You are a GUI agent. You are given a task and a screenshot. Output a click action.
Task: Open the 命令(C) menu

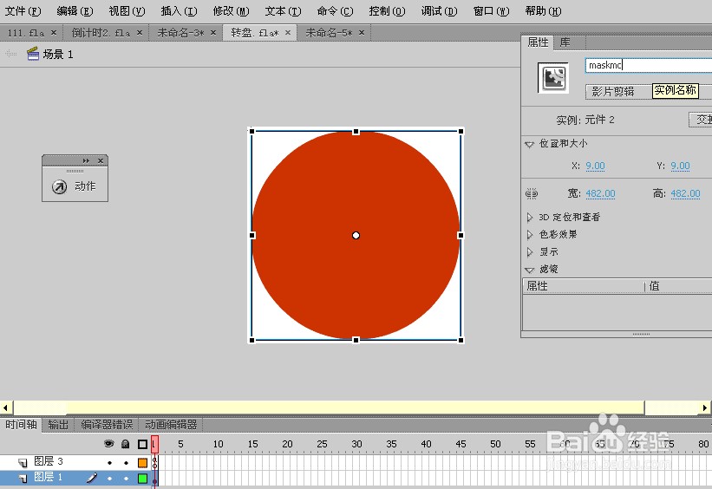pyautogui.click(x=335, y=11)
